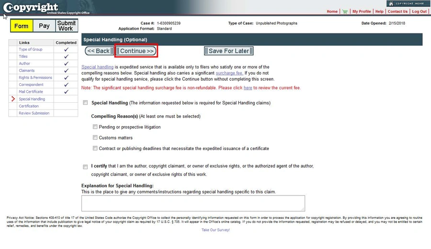This screenshot has height=249, width=431.
Task: Click the 'Links' column header
Action: tap(24, 43)
